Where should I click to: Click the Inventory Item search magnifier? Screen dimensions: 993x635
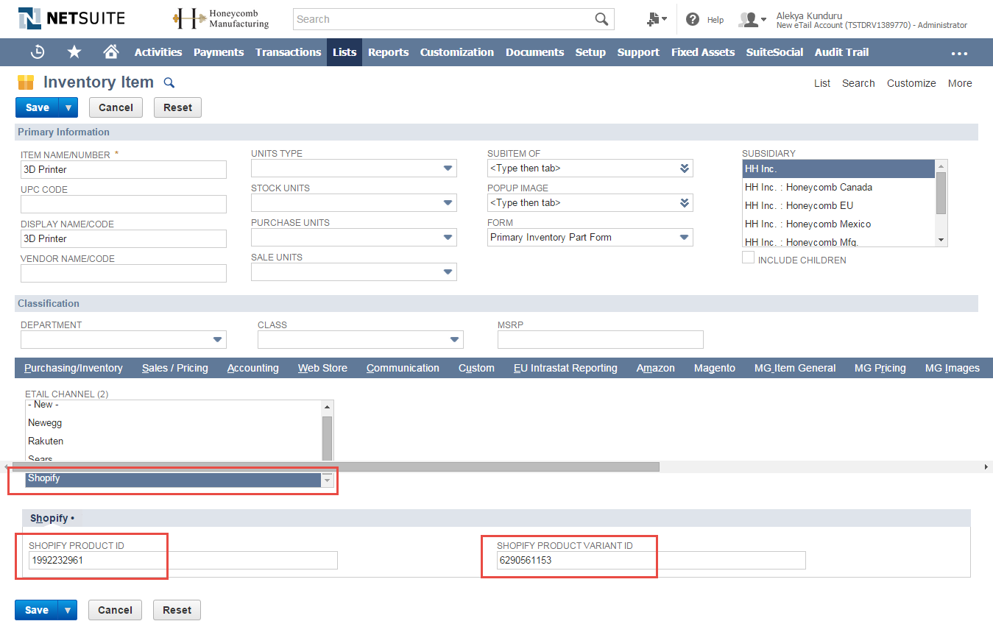pyautogui.click(x=169, y=82)
